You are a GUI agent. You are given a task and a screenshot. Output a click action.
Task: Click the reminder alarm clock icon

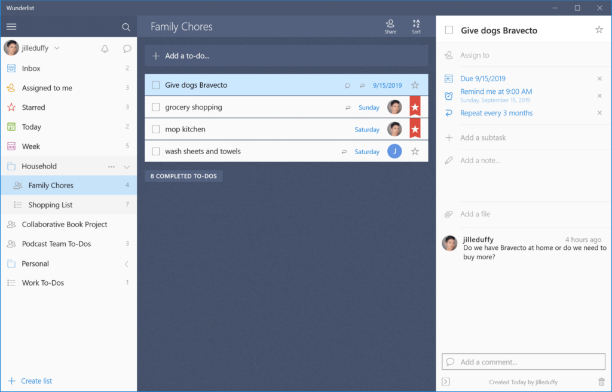click(x=448, y=96)
